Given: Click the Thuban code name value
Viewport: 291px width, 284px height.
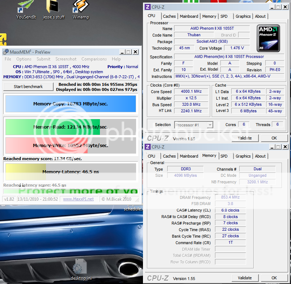Looking at the screenshot, I should point(194,35).
